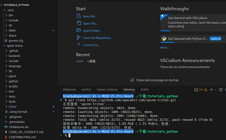Click the Open Folder icon

[79, 31]
